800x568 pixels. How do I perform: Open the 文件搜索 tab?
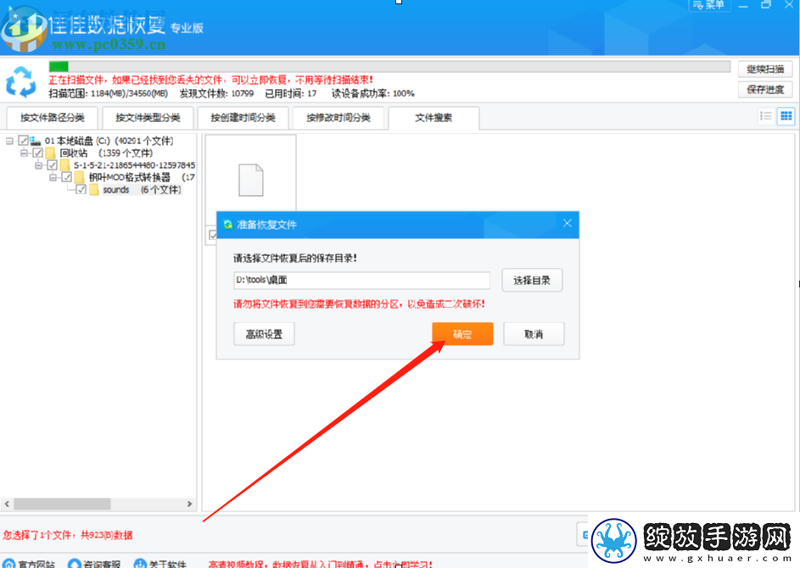tap(434, 118)
